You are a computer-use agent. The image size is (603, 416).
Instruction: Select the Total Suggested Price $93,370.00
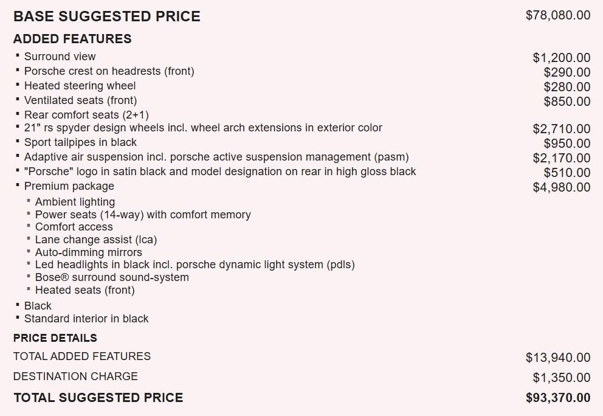tap(558, 398)
